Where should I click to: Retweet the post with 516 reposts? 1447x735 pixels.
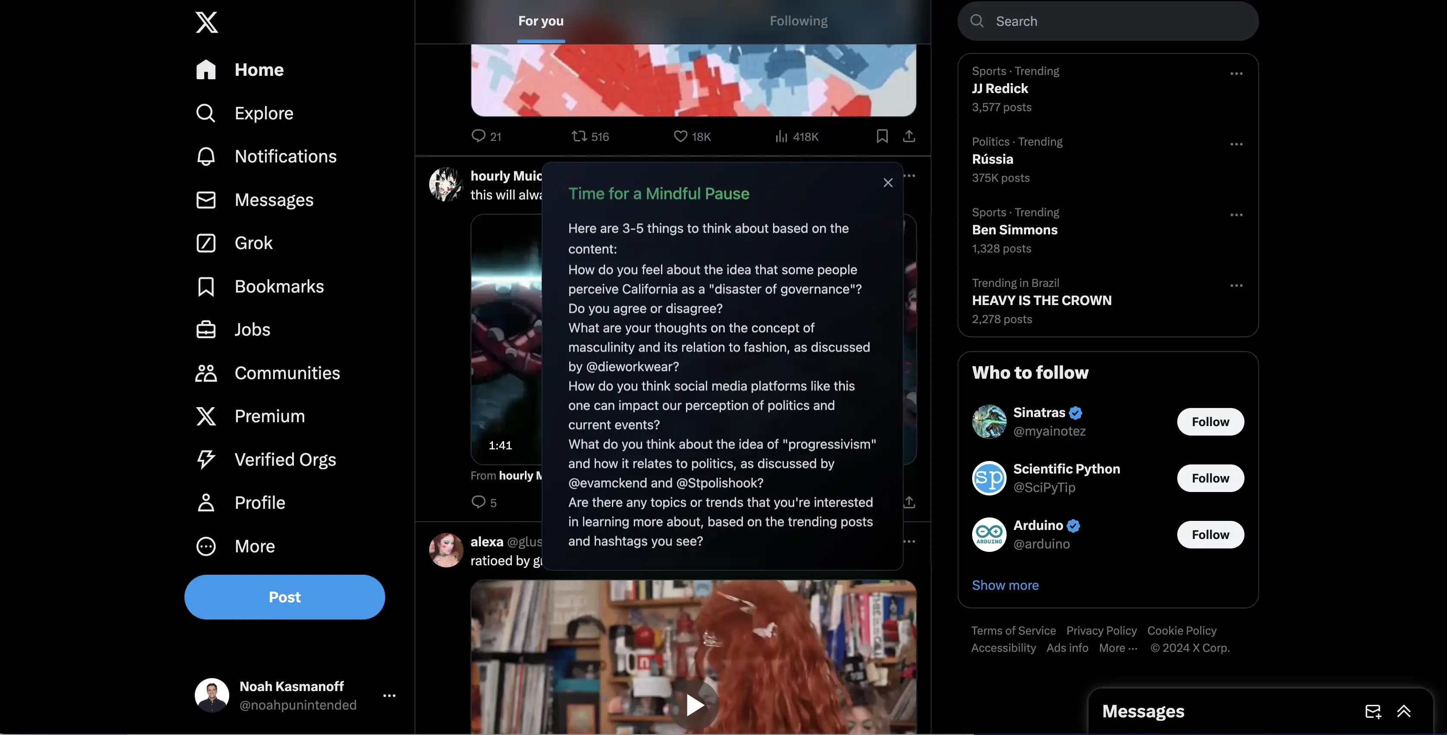click(579, 136)
